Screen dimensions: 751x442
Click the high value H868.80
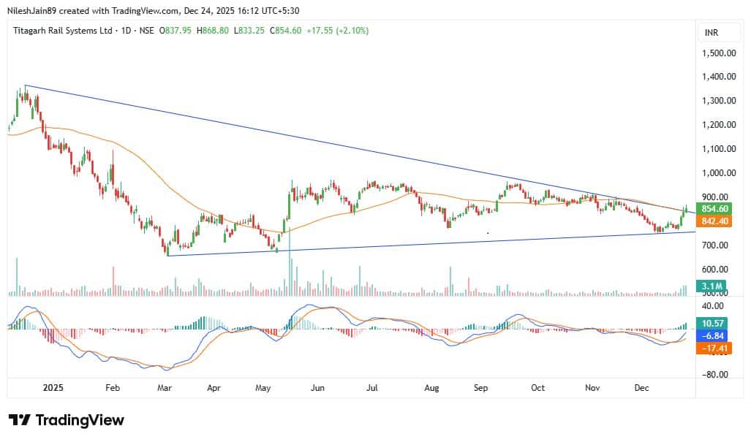[x=213, y=31]
